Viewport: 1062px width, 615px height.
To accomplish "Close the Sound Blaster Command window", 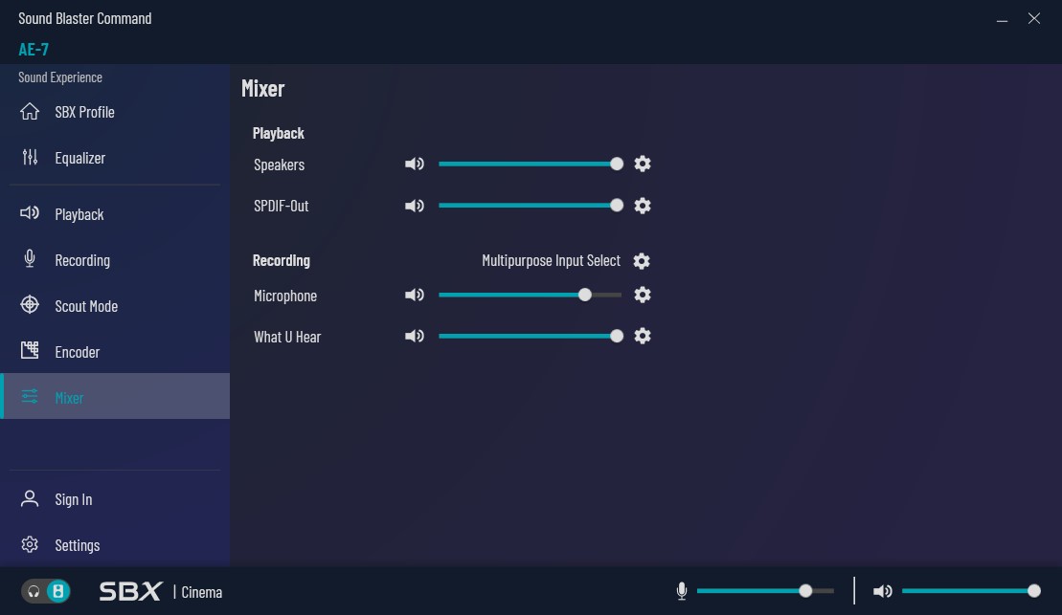I will pos(1033,18).
